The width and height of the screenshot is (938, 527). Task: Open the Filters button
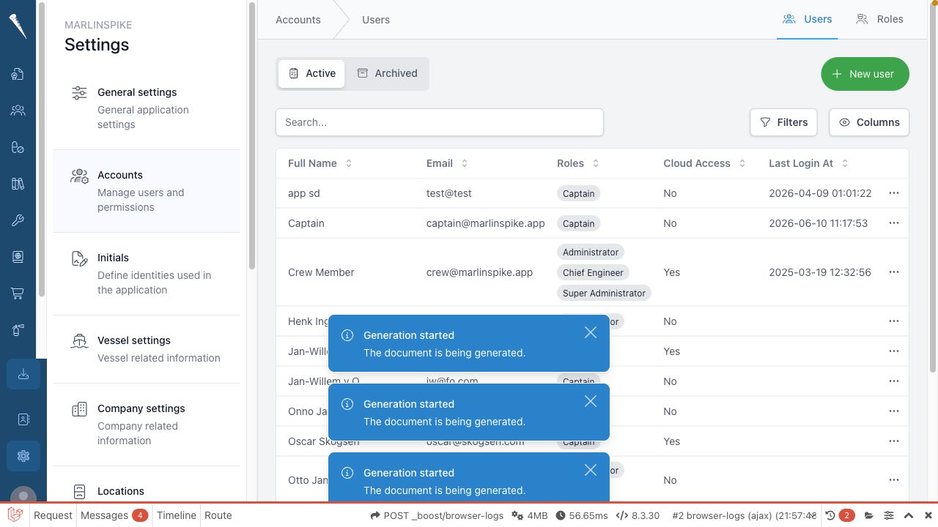[783, 122]
